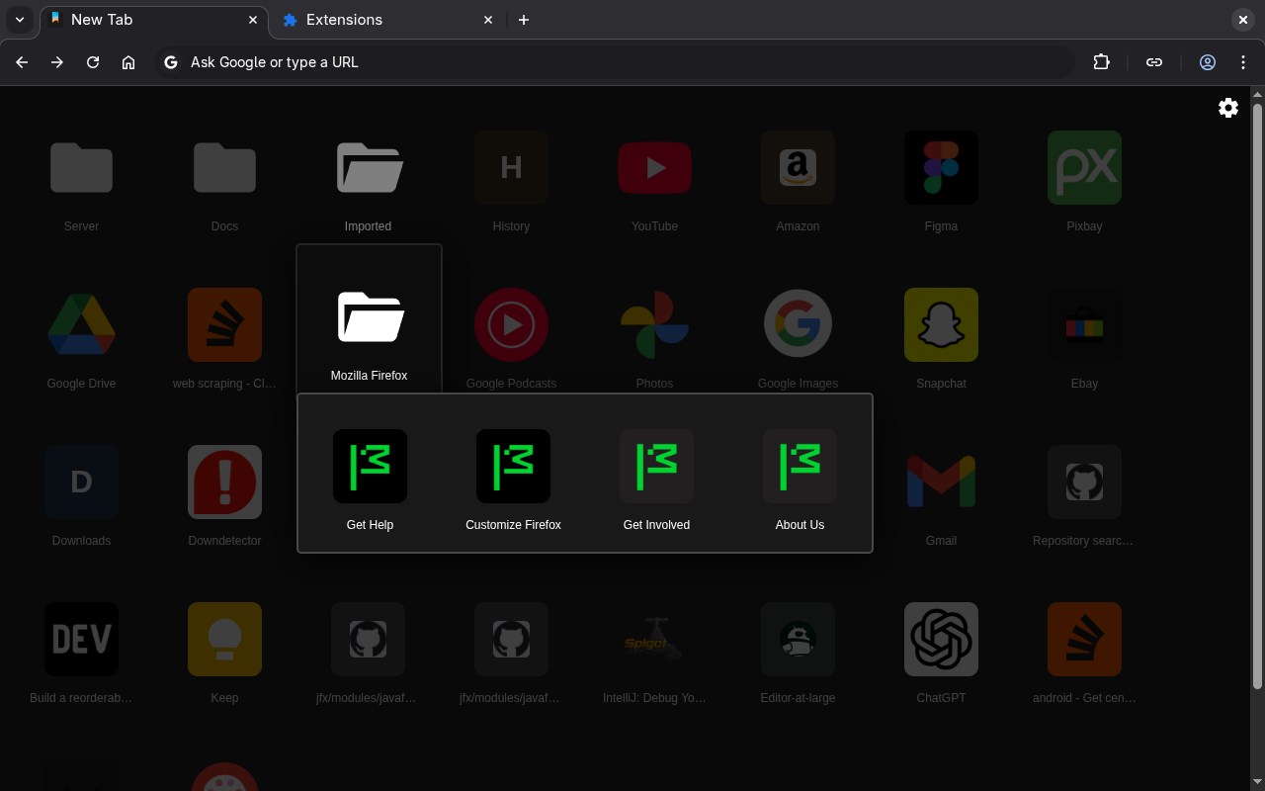Image resolution: width=1265 pixels, height=791 pixels.
Task: Open the Keep shortcut
Action: pos(224,653)
